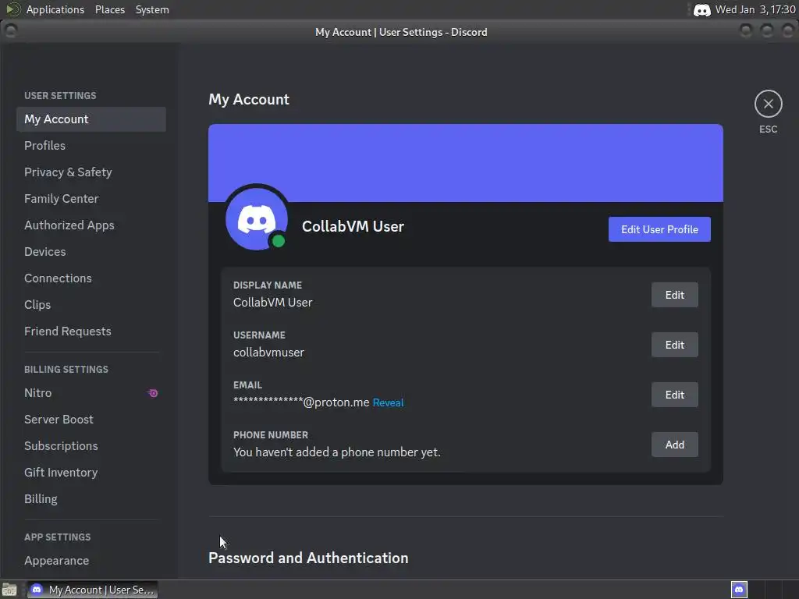Open Privacy & Safety settings
The height and width of the screenshot is (599, 799).
[91, 172]
